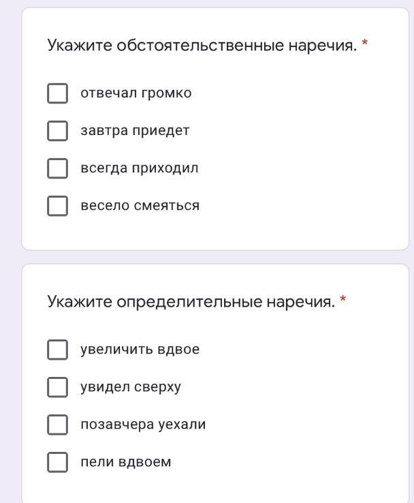
Task: Click the 'увеличить вдвое' option text
Action: [140, 350]
